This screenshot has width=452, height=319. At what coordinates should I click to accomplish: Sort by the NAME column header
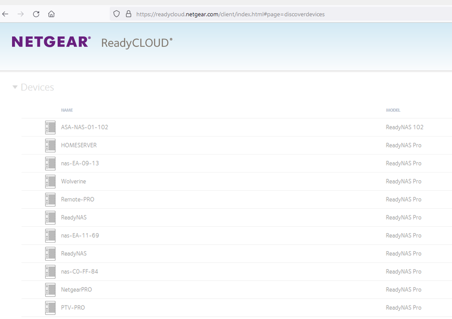pyautogui.click(x=67, y=110)
